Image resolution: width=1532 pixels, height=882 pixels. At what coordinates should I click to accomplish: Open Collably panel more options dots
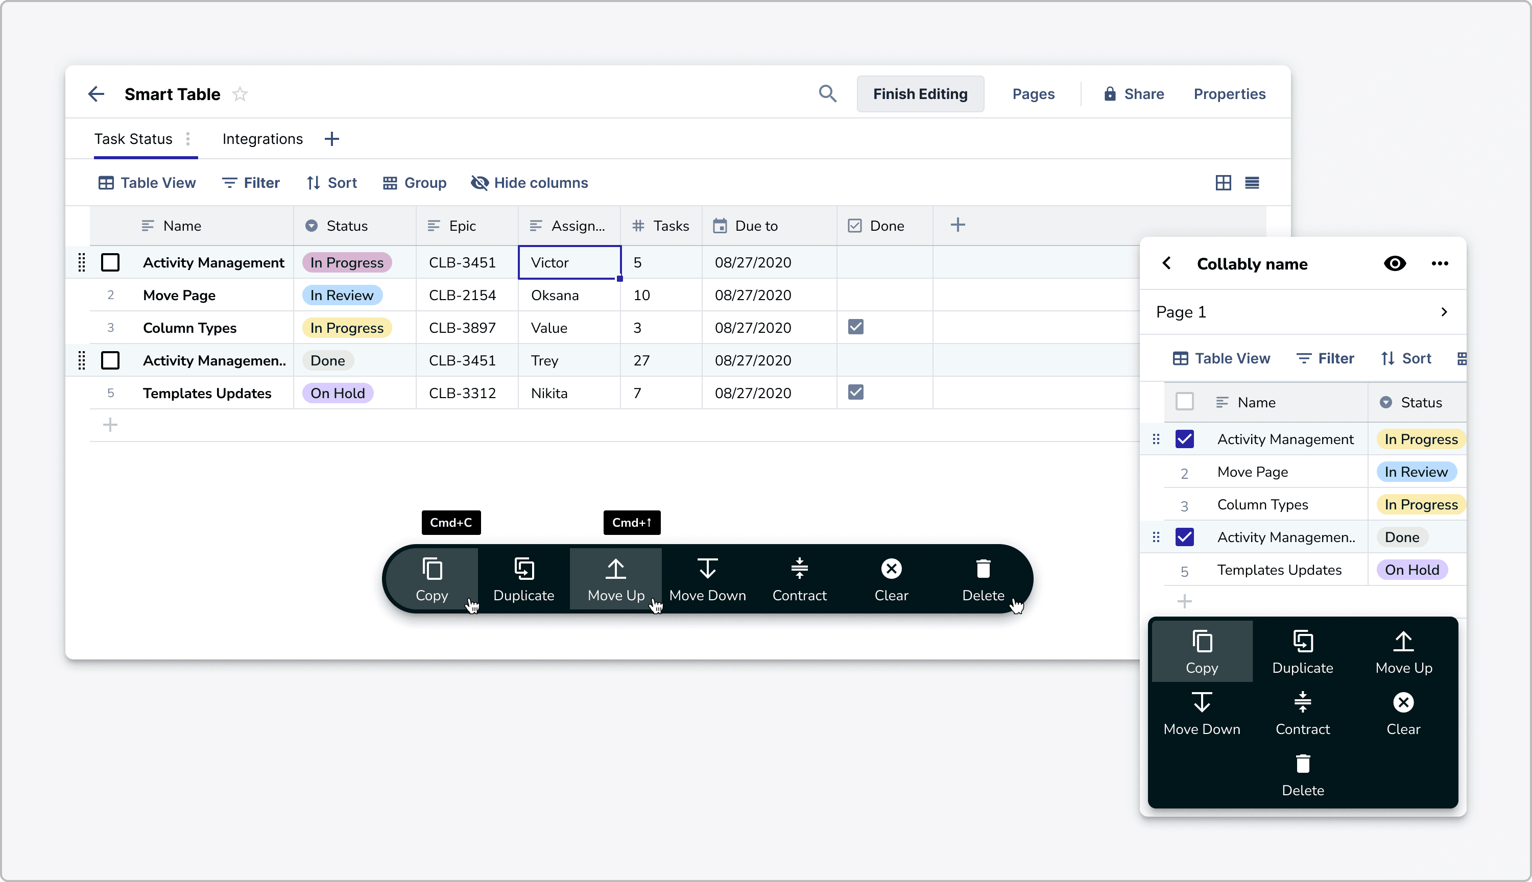(x=1440, y=263)
